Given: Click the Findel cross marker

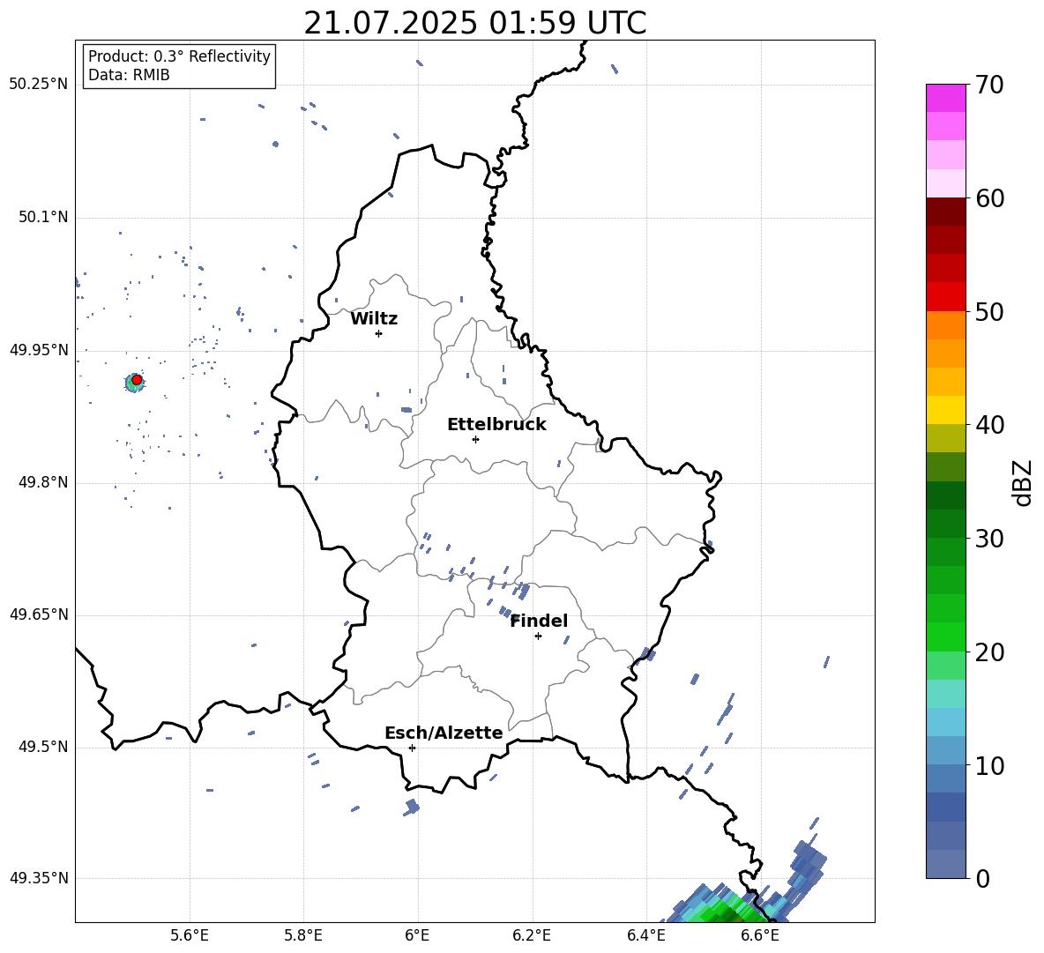Looking at the screenshot, I should (x=538, y=637).
